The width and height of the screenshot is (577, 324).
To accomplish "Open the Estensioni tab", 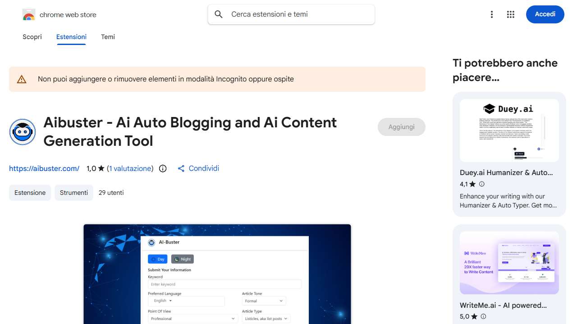I will pyautogui.click(x=71, y=37).
